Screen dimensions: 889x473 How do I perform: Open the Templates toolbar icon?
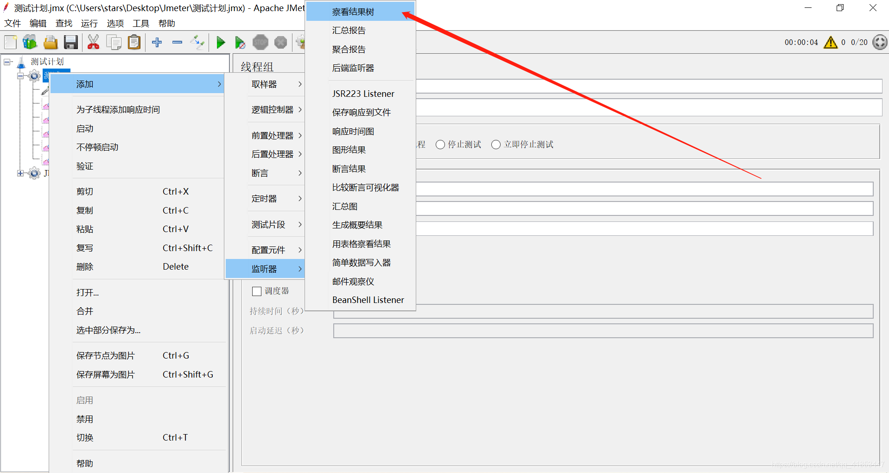(30, 42)
